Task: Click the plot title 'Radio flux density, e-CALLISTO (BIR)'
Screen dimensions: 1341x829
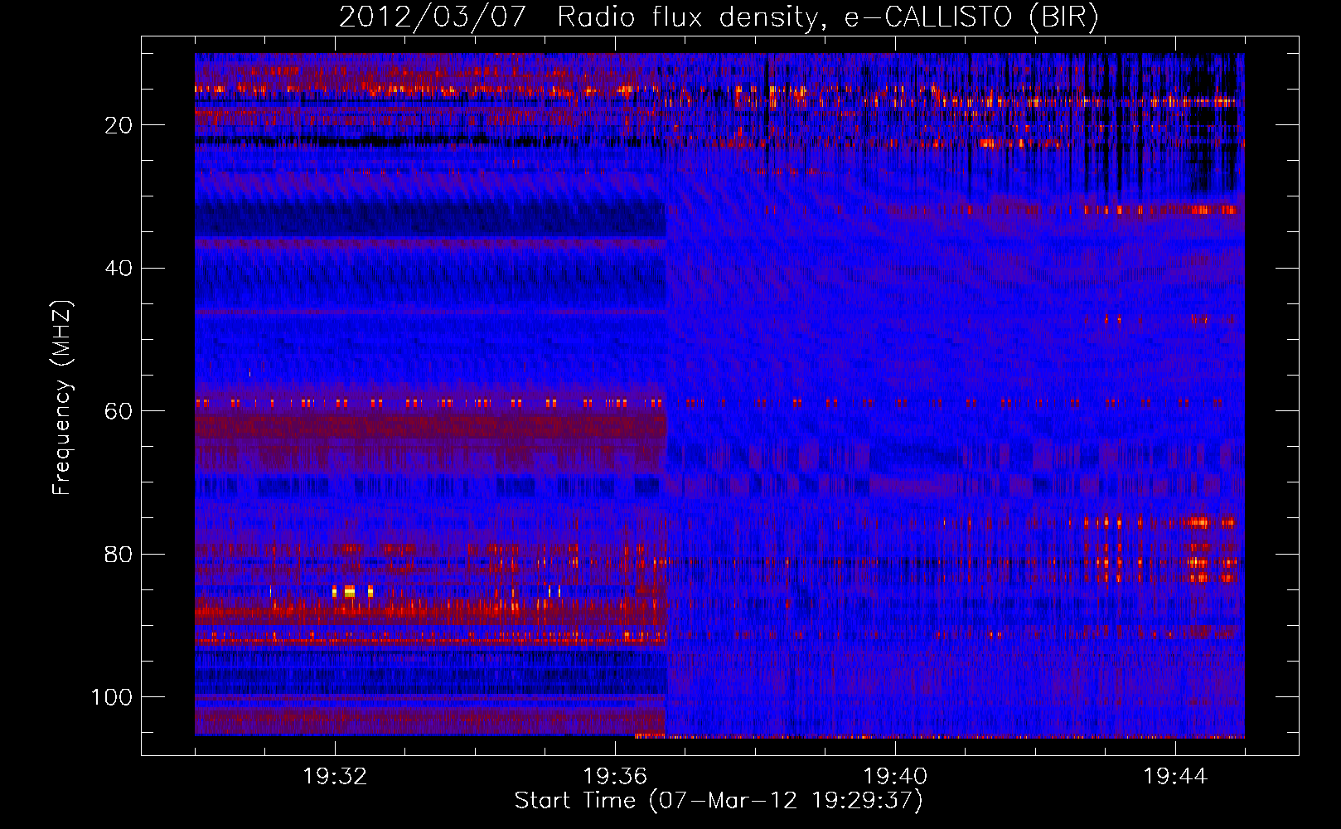Action: 827,17
